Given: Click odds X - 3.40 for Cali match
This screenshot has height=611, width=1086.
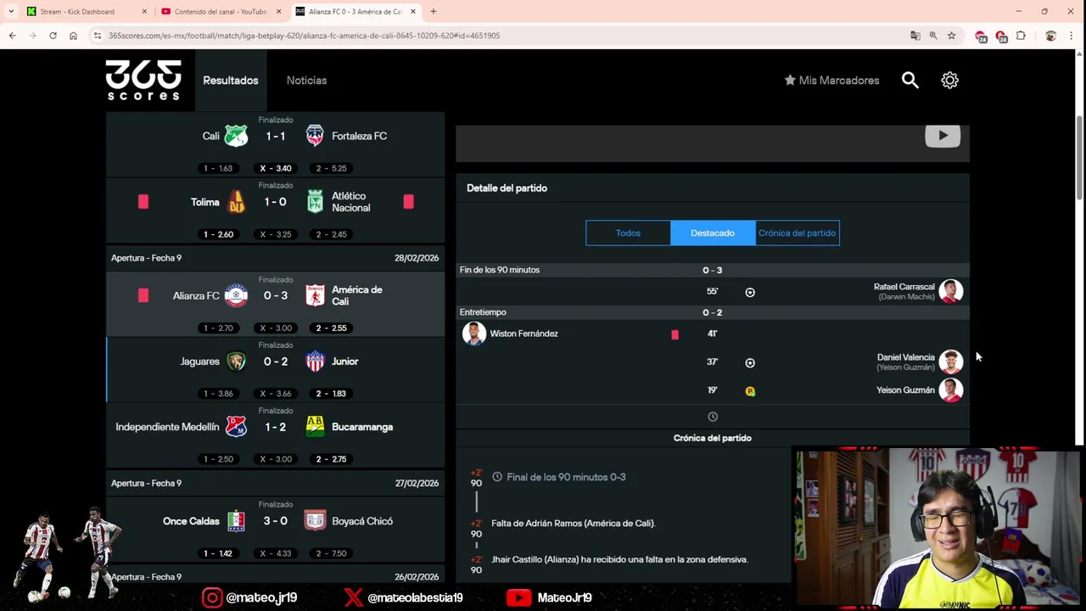Looking at the screenshot, I should 275,168.
